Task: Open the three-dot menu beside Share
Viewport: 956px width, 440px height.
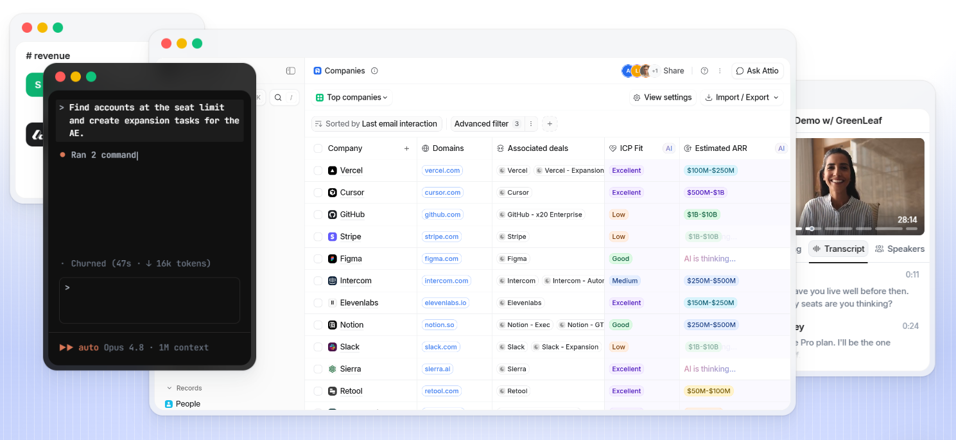Action: click(720, 71)
